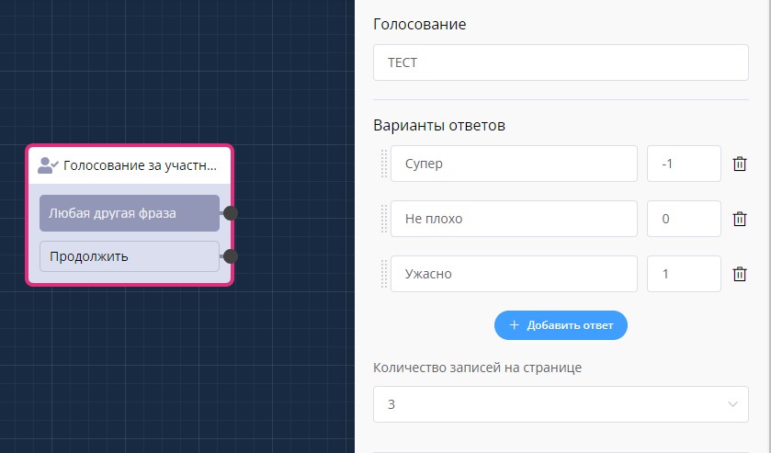The width and height of the screenshot is (771, 453).
Task: Edit the score field containing 1 for 'Ужасно'
Action: coord(684,274)
